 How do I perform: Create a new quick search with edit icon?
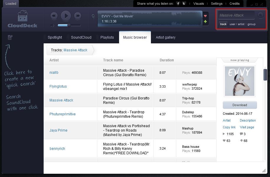(x=10, y=37)
